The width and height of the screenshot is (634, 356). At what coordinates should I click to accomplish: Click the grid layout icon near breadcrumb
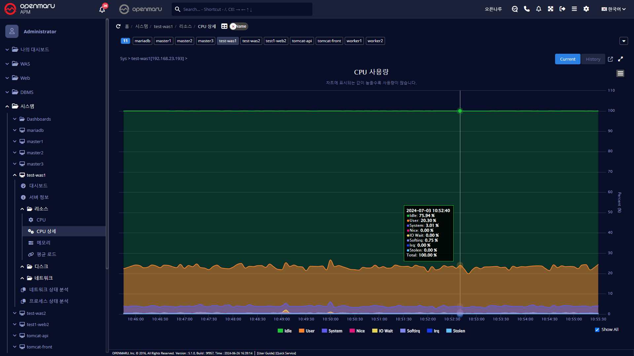[x=224, y=26]
